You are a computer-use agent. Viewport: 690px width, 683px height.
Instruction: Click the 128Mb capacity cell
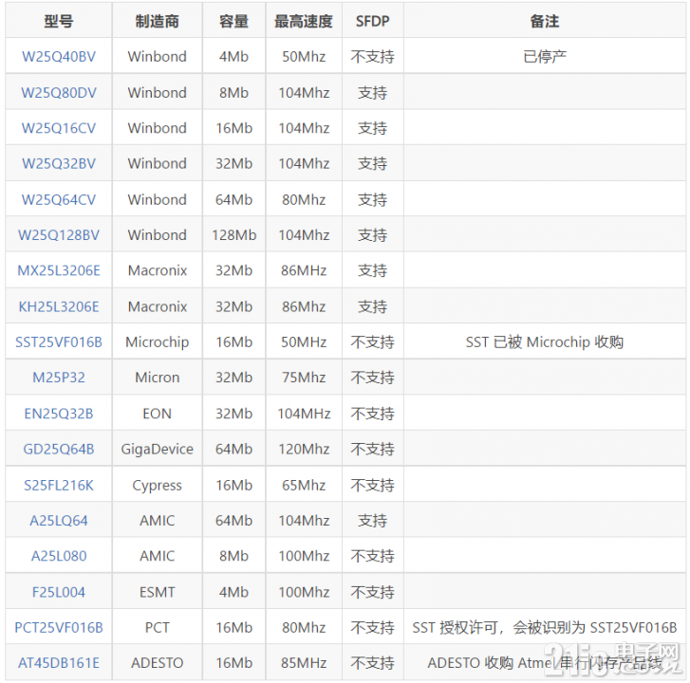[x=233, y=235]
